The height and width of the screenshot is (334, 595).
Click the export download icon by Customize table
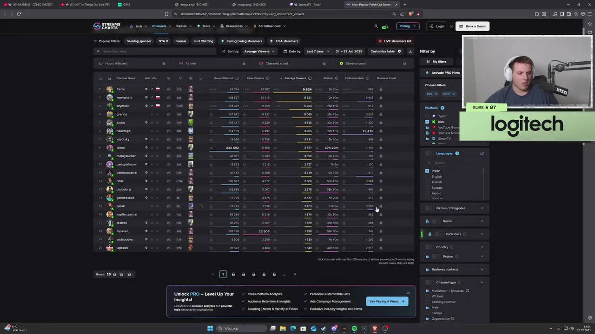pyautogui.click(x=410, y=51)
